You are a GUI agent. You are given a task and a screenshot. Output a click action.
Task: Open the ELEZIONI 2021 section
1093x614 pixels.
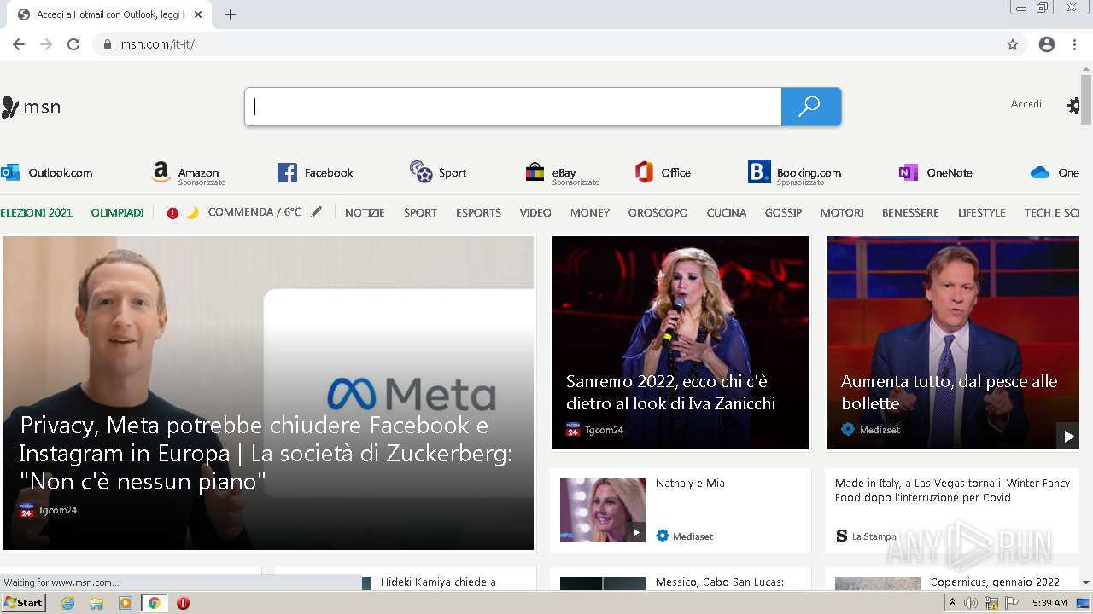[x=37, y=212]
